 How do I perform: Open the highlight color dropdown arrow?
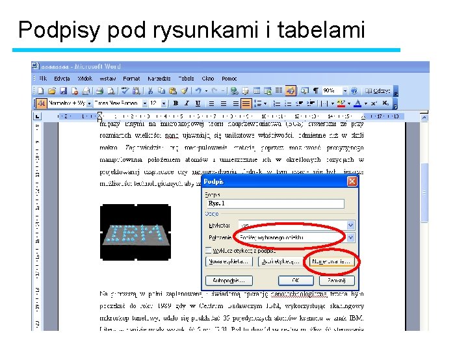point(349,103)
